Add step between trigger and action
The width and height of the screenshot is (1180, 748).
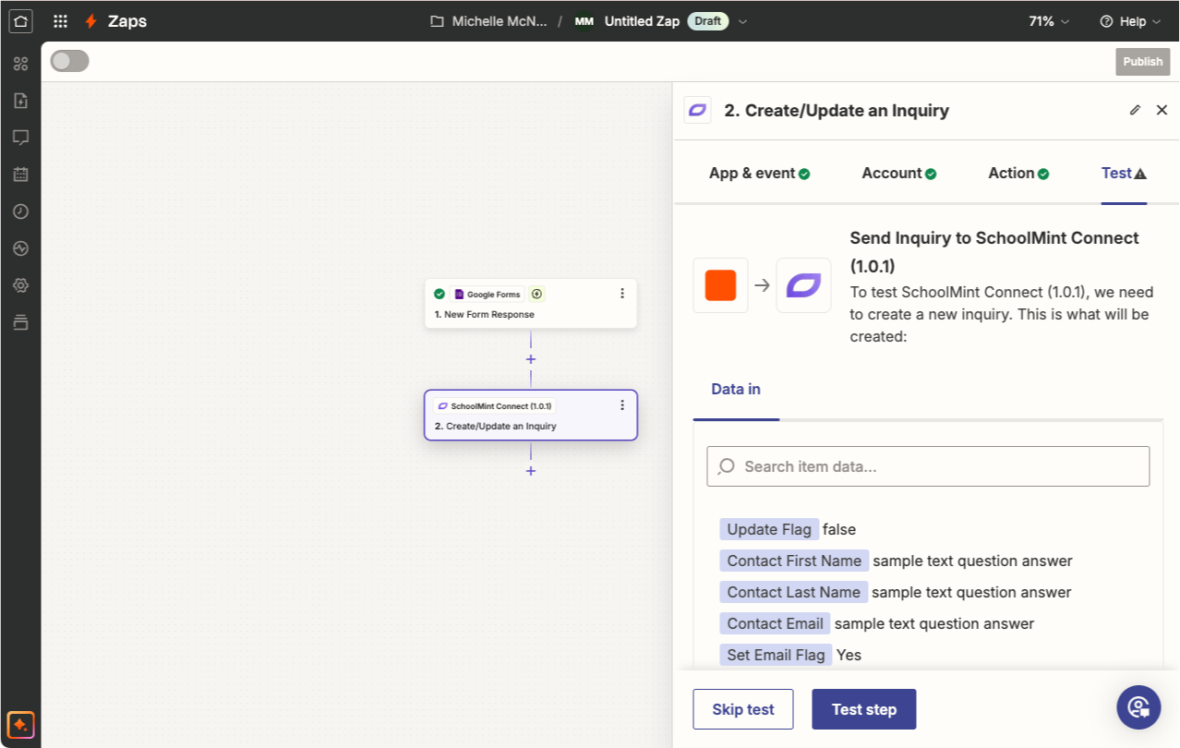coord(531,359)
